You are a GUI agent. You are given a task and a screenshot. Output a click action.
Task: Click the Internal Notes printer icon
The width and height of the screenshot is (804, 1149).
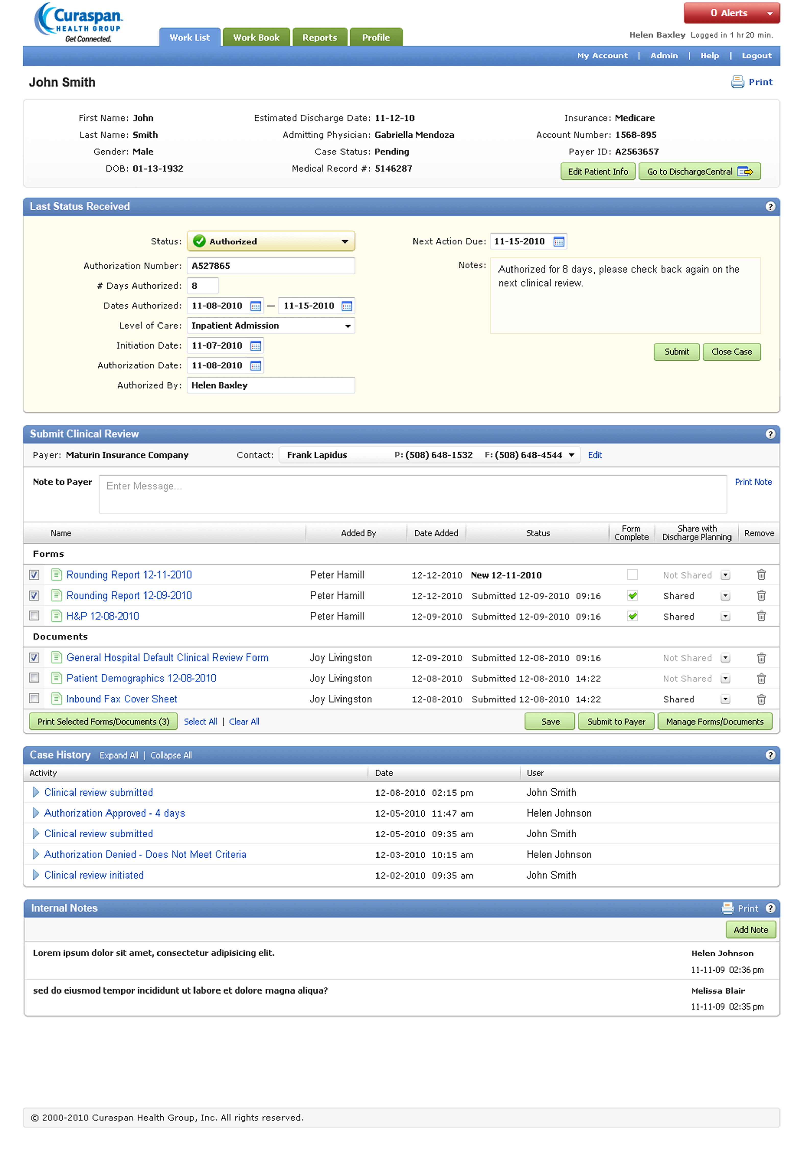coord(727,908)
